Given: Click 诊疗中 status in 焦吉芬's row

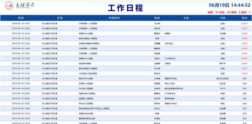Looking at the screenshot, I should point(244,74).
